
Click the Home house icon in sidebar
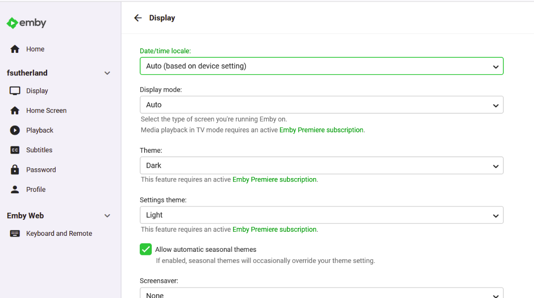[15, 49]
